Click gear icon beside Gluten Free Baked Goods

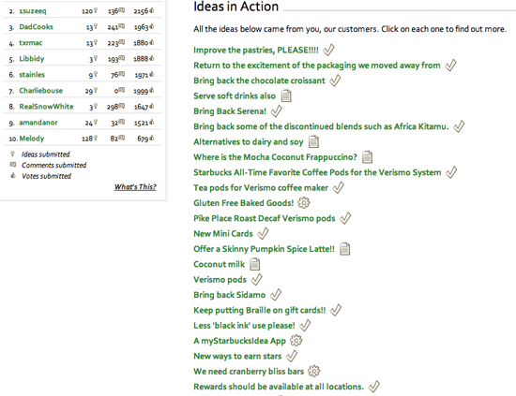304,202
